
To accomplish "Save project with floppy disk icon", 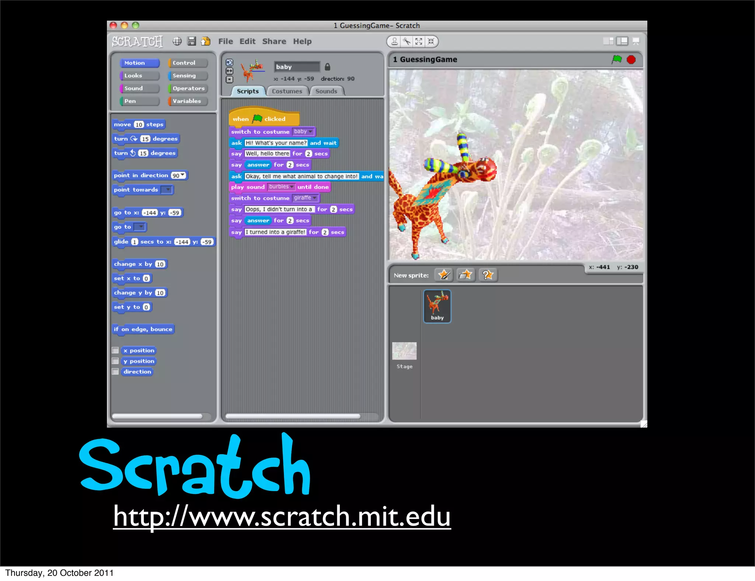I will [191, 41].
